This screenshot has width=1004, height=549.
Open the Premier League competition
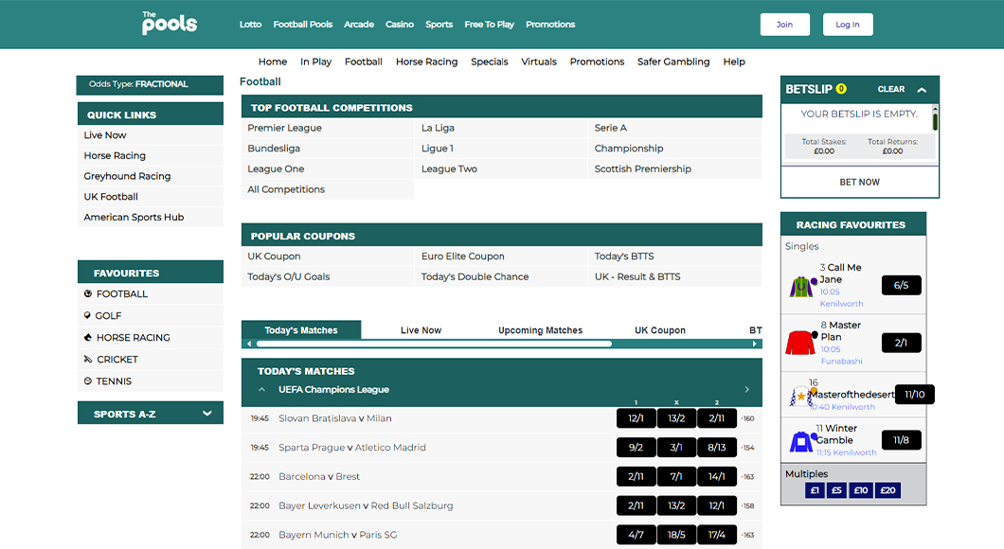(x=284, y=128)
